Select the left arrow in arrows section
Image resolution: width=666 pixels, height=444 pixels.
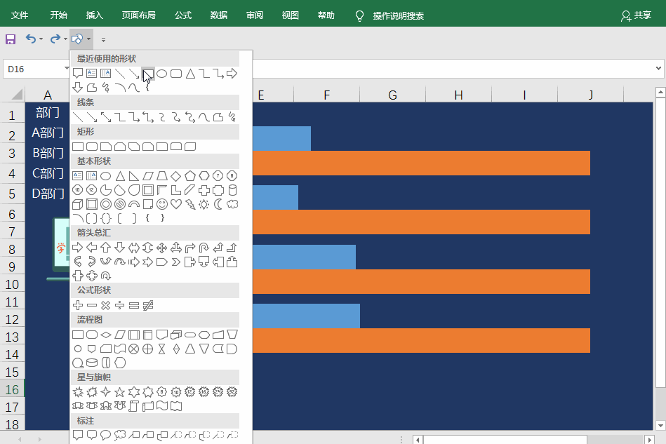coord(92,248)
